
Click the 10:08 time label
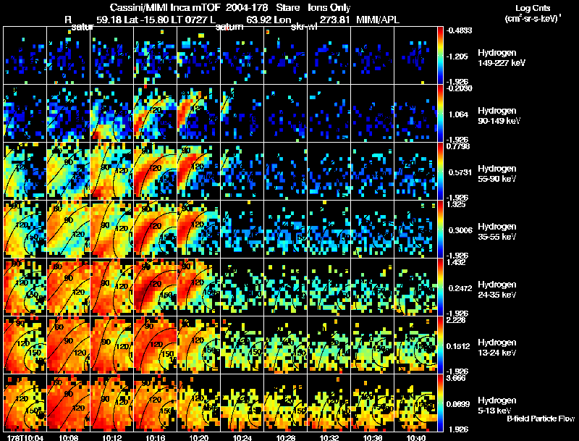(68, 437)
